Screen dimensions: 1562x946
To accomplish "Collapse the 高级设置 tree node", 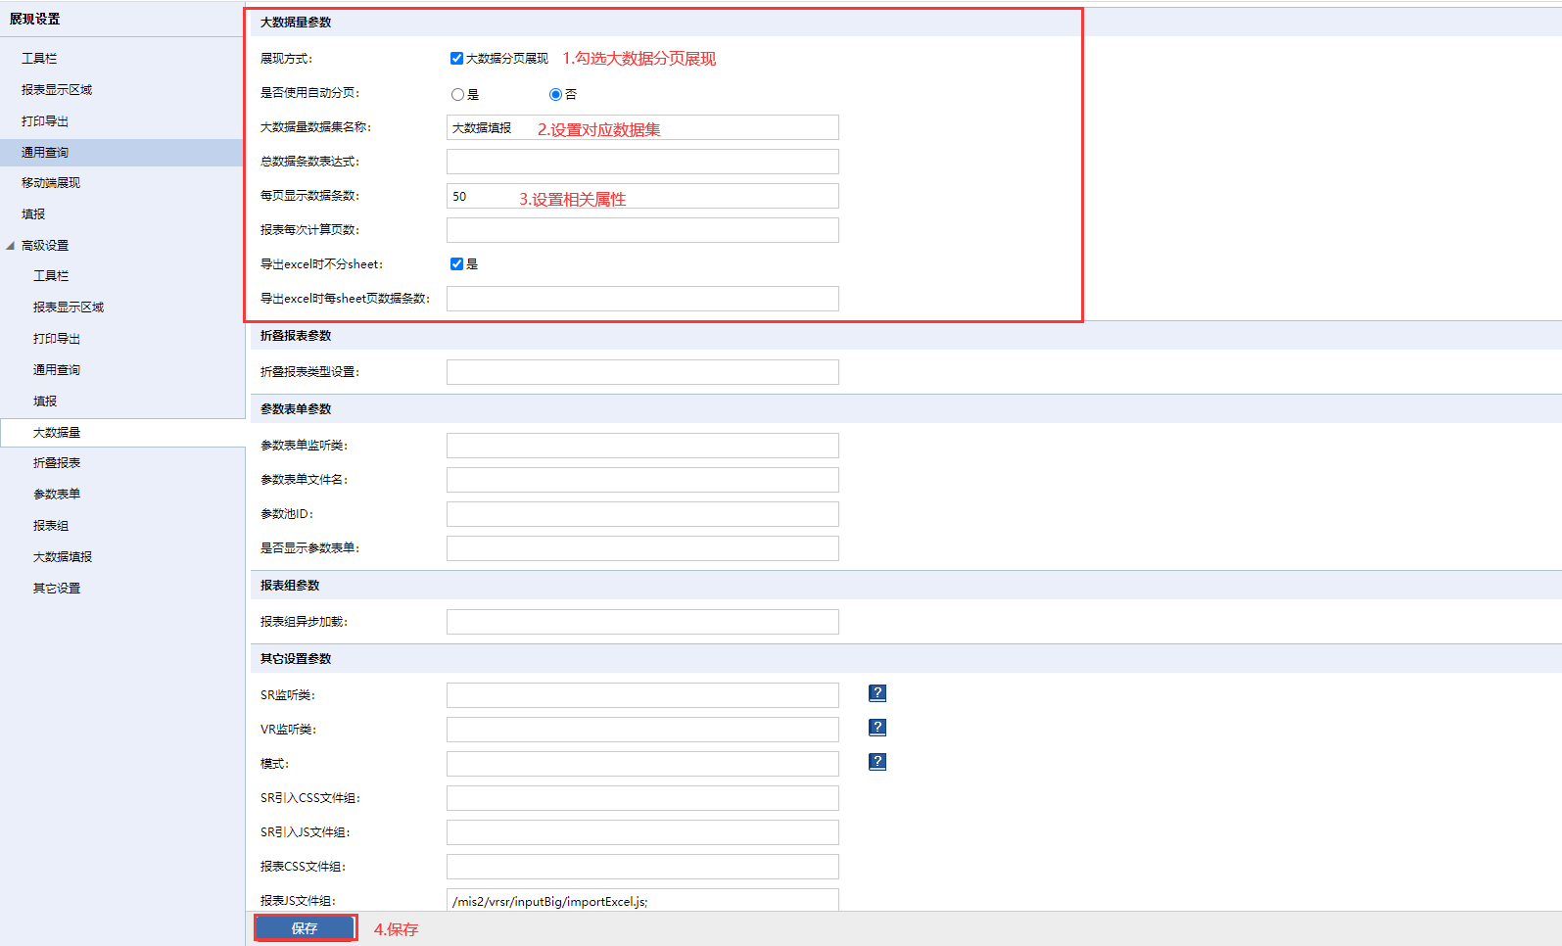I will coord(11,246).
